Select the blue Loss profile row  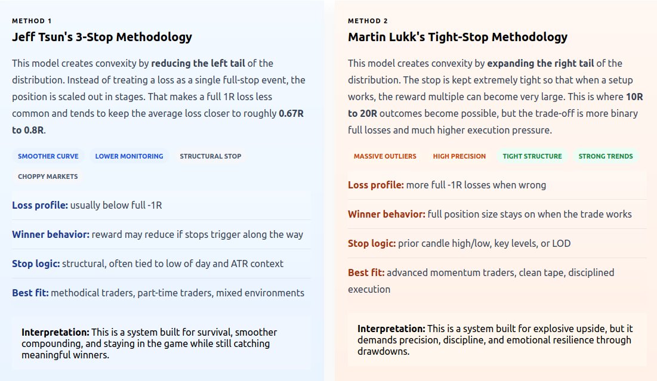tap(161, 205)
